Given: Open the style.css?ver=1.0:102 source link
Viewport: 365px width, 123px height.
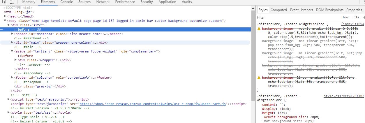Looking at the screenshot, I should (x=344, y=96).
